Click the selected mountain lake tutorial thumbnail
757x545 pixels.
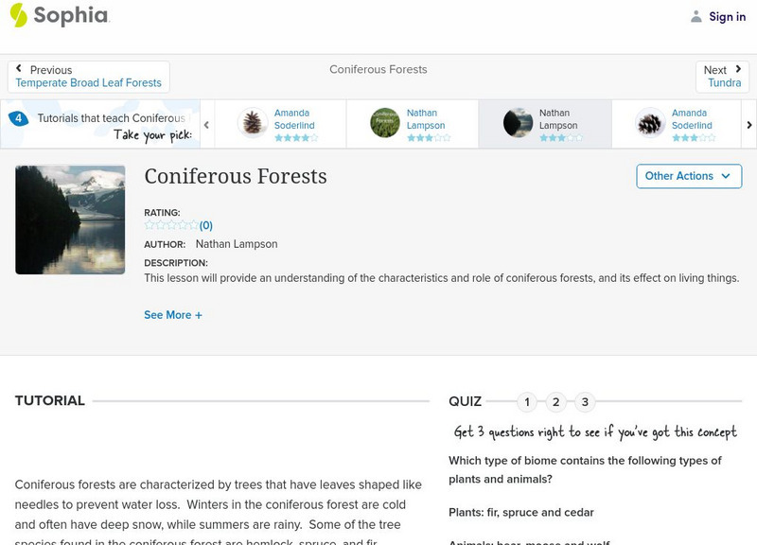pos(518,123)
